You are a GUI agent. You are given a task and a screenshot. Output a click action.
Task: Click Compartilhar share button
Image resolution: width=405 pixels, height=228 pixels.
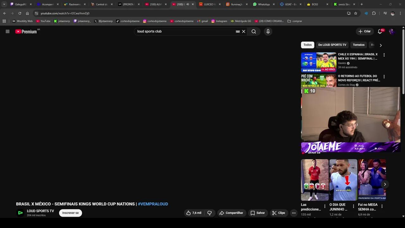[x=231, y=213]
